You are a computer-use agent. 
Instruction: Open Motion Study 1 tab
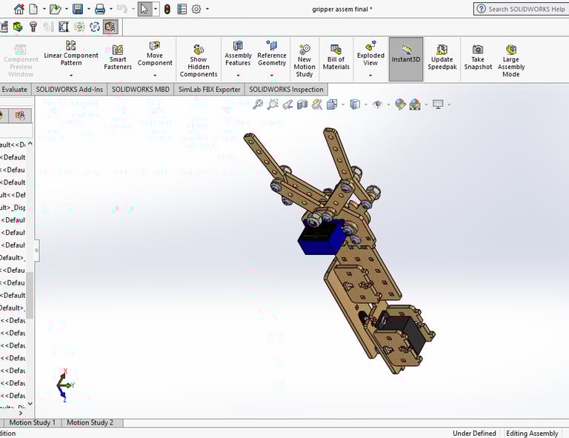click(33, 422)
